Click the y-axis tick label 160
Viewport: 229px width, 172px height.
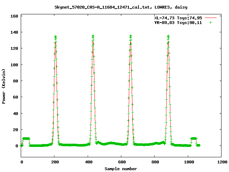coord(14,16)
